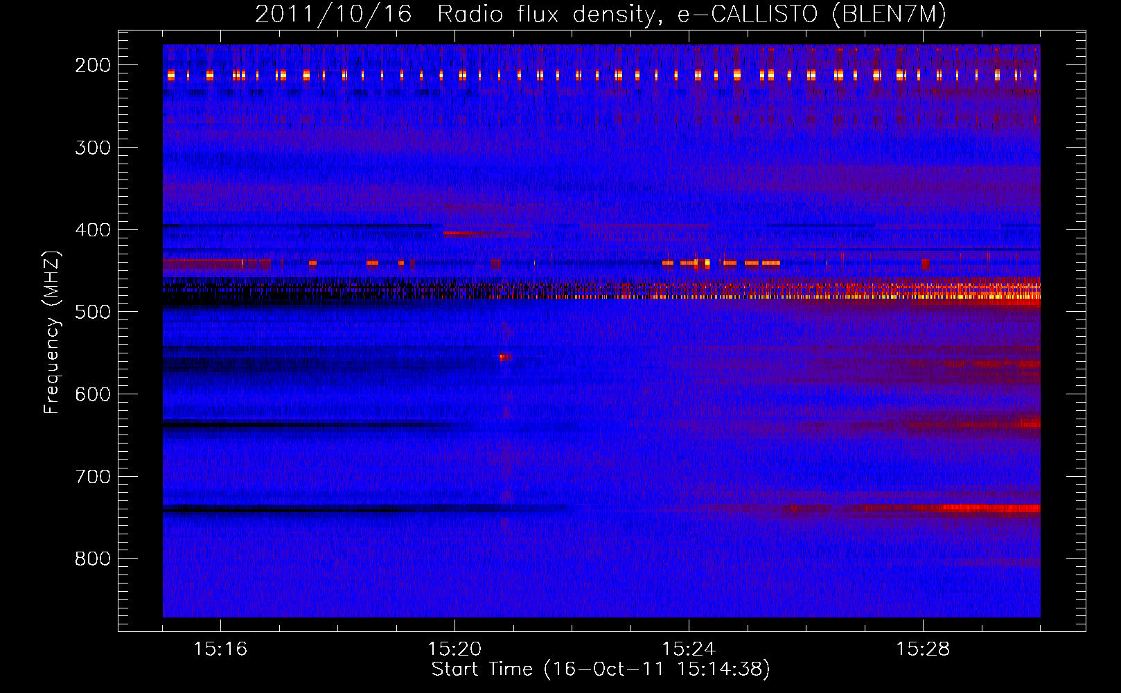Screen dimensions: 1121x693
Task: Click the 200 frequency tick label
Action: (x=93, y=65)
